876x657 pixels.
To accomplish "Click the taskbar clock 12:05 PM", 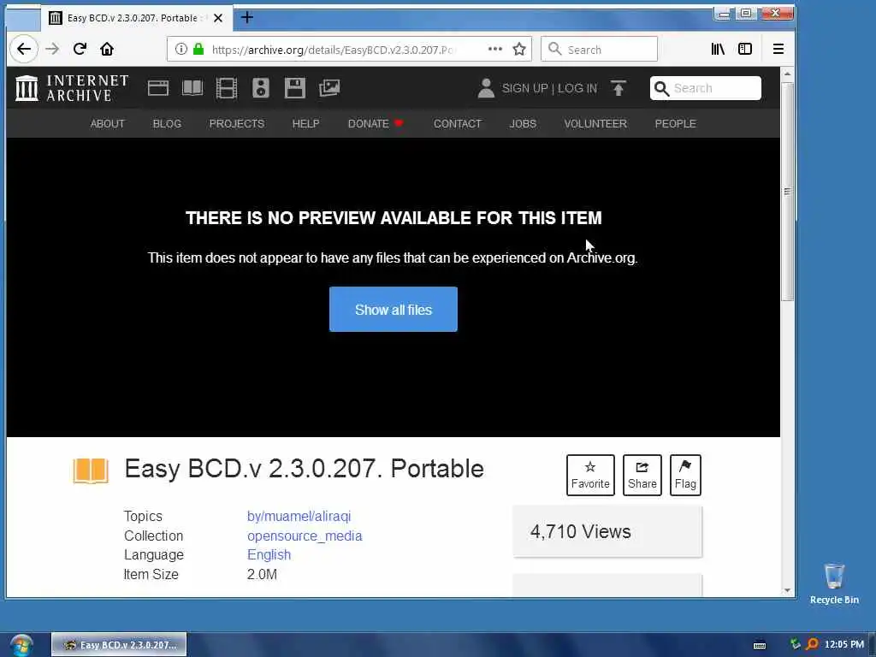I will tap(844, 645).
